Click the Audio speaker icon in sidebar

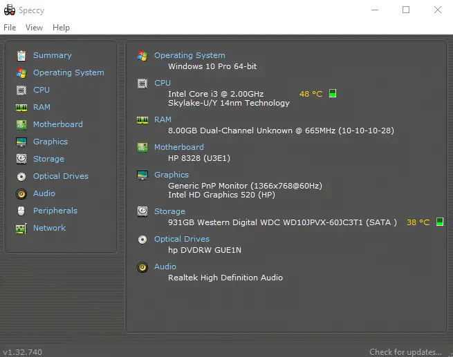[x=21, y=194]
